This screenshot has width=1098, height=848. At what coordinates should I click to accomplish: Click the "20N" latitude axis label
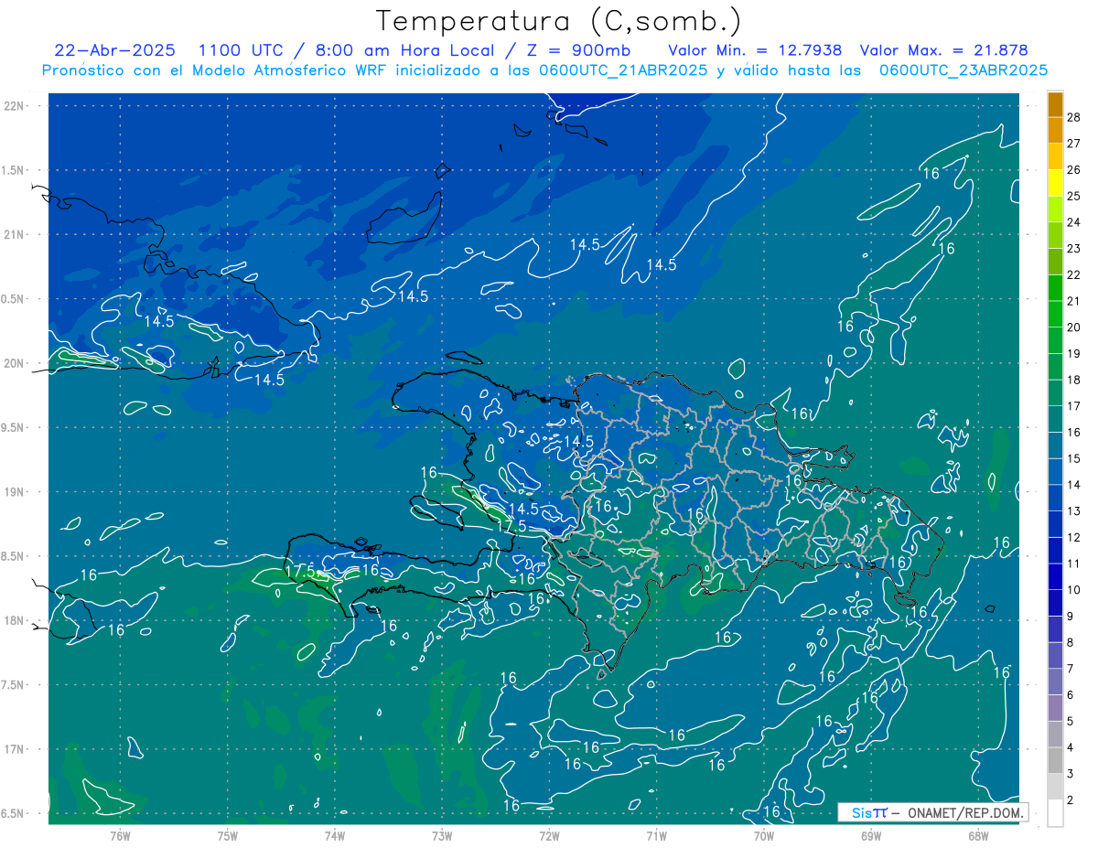click(x=16, y=363)
